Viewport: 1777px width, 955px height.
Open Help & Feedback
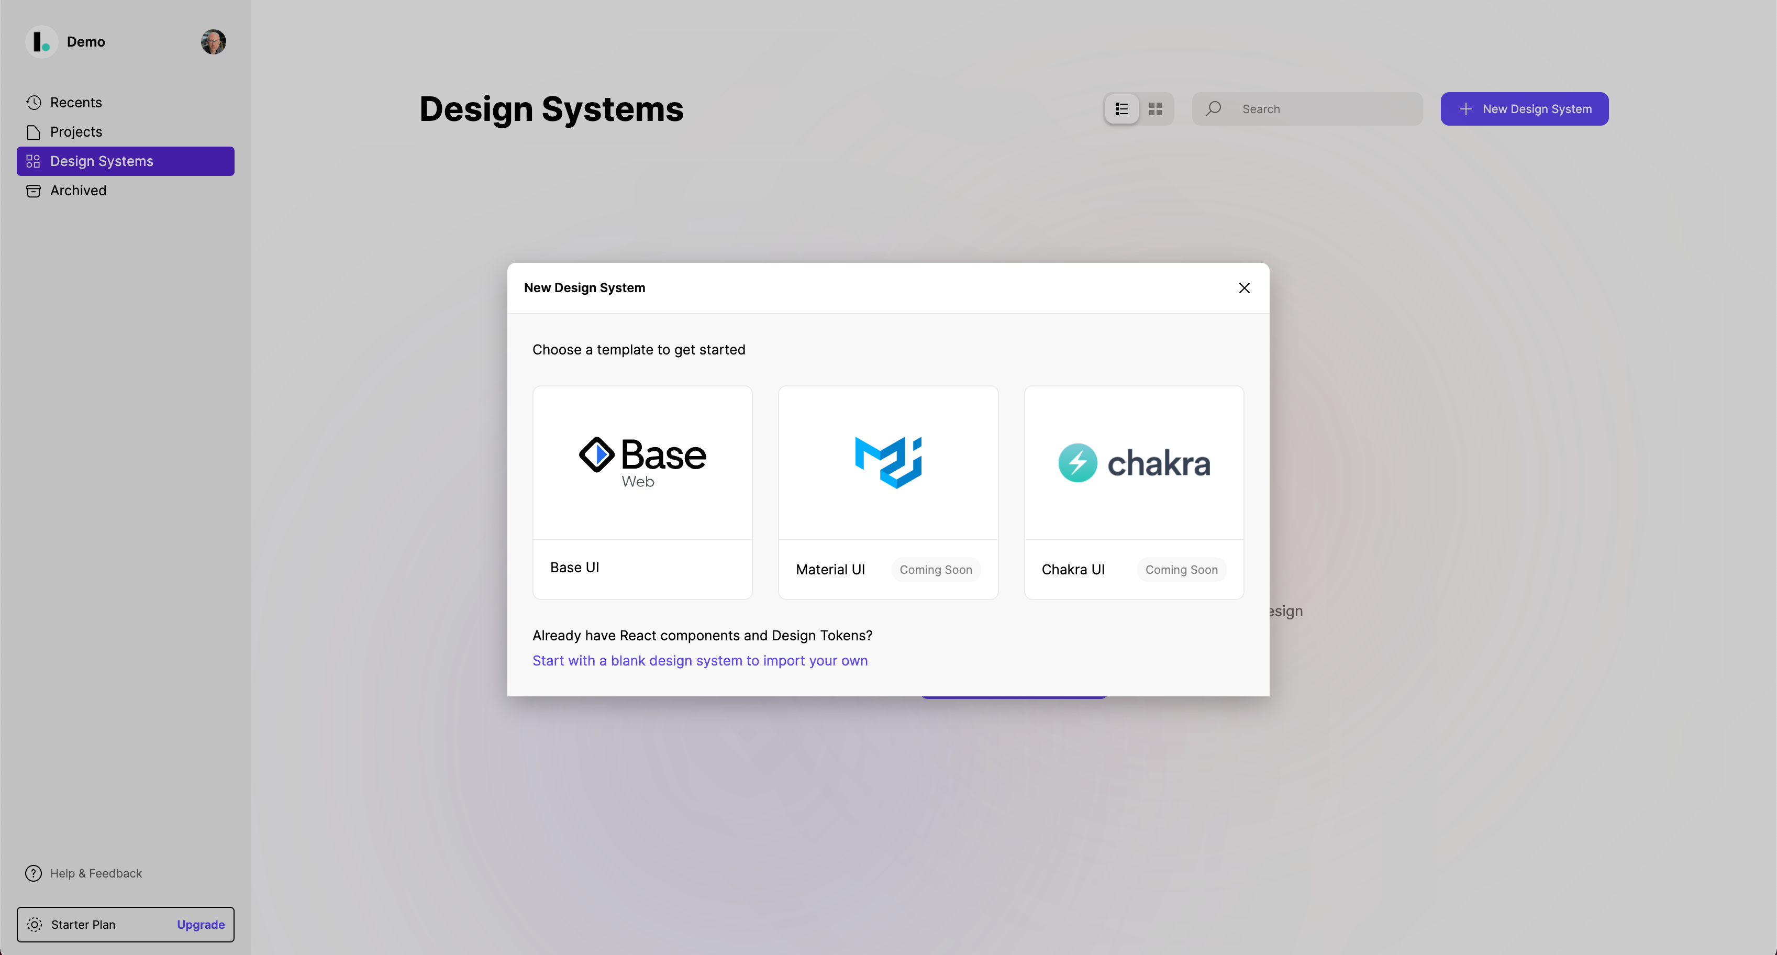83,873
